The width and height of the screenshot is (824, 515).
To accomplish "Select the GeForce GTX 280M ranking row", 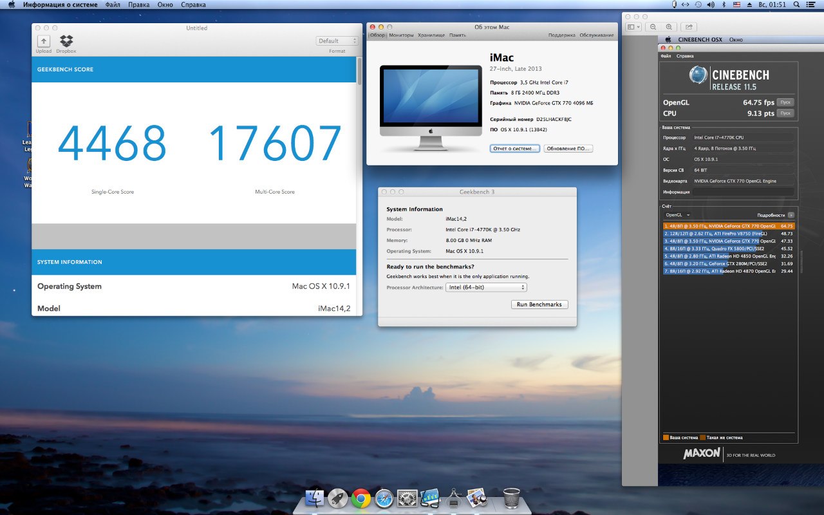I will (x=729, y=264).
